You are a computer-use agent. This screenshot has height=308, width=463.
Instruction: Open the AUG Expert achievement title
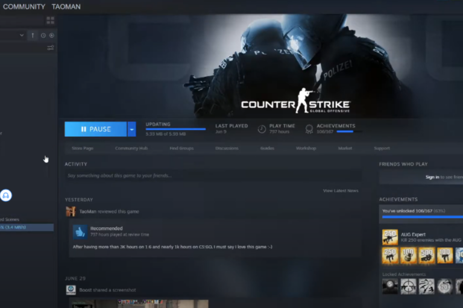413,234
